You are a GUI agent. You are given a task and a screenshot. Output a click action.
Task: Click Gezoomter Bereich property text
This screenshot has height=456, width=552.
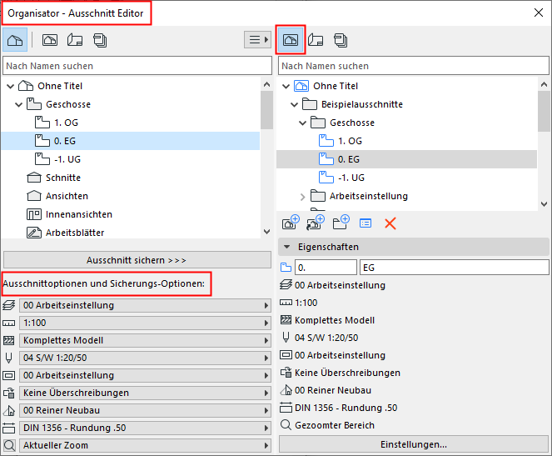click(335, 425)
